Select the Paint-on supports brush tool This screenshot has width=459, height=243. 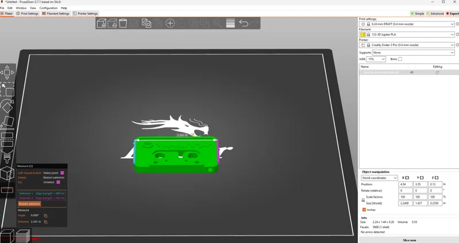click(7, 156)
